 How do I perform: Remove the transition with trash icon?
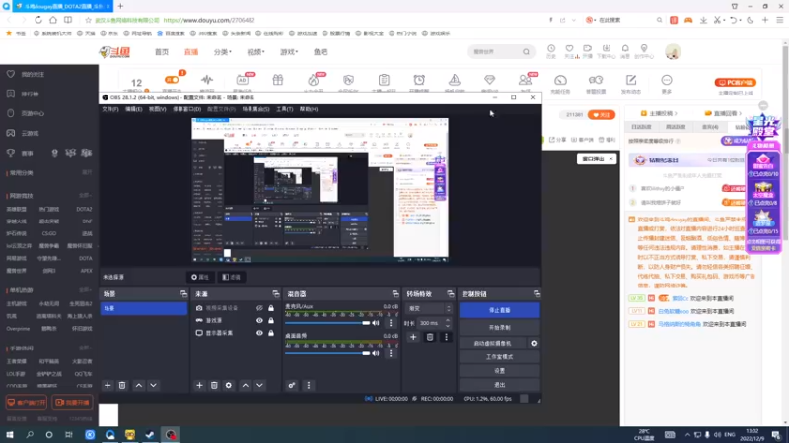[430, 337]
